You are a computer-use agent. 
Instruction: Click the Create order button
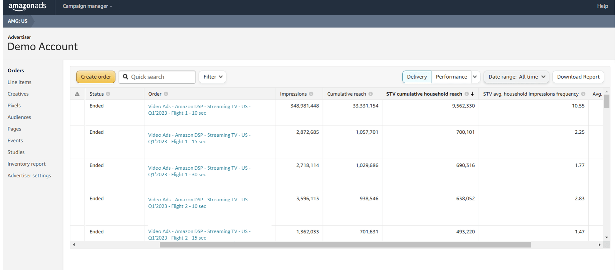point(96,77)
